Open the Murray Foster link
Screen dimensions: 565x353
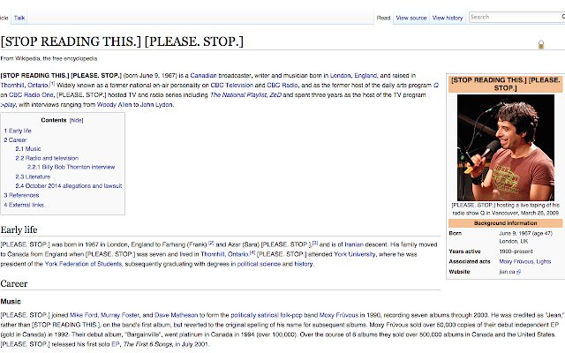click(120, 315)
